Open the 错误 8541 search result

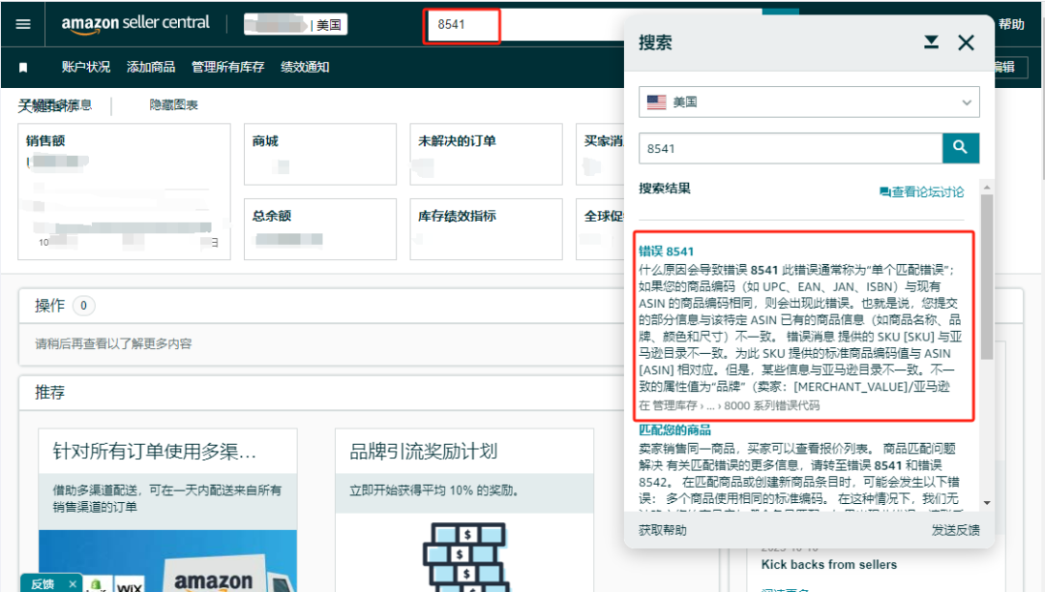click(666, 252)
